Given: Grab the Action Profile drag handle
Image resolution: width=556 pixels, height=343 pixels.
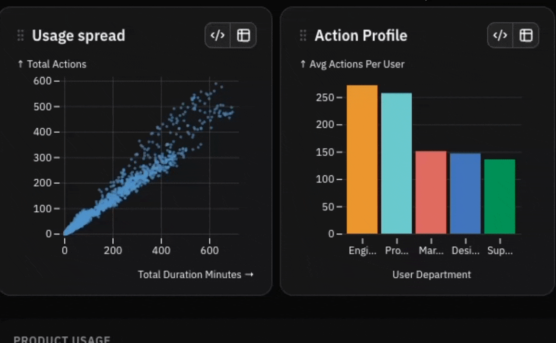Looking at the screenshot, I should pyautogui.click(x=303, y=35).
